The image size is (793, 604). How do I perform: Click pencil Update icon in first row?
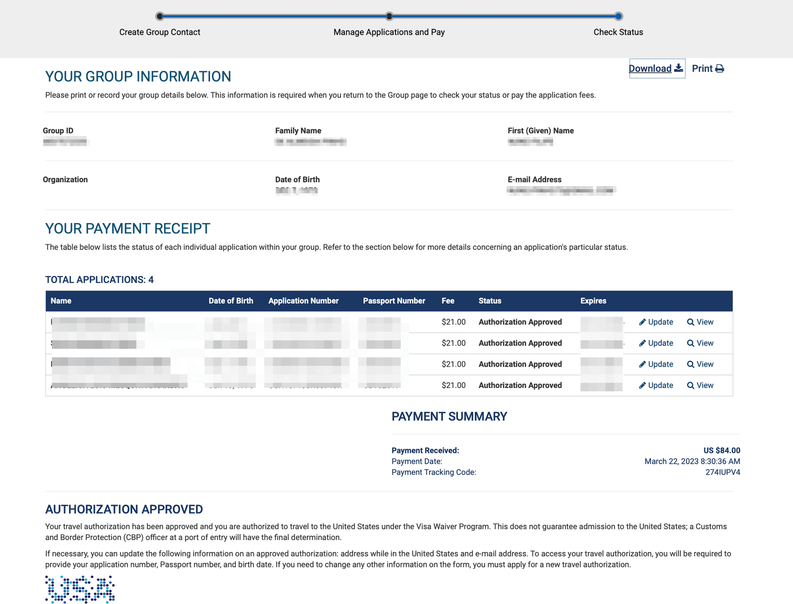642,322
